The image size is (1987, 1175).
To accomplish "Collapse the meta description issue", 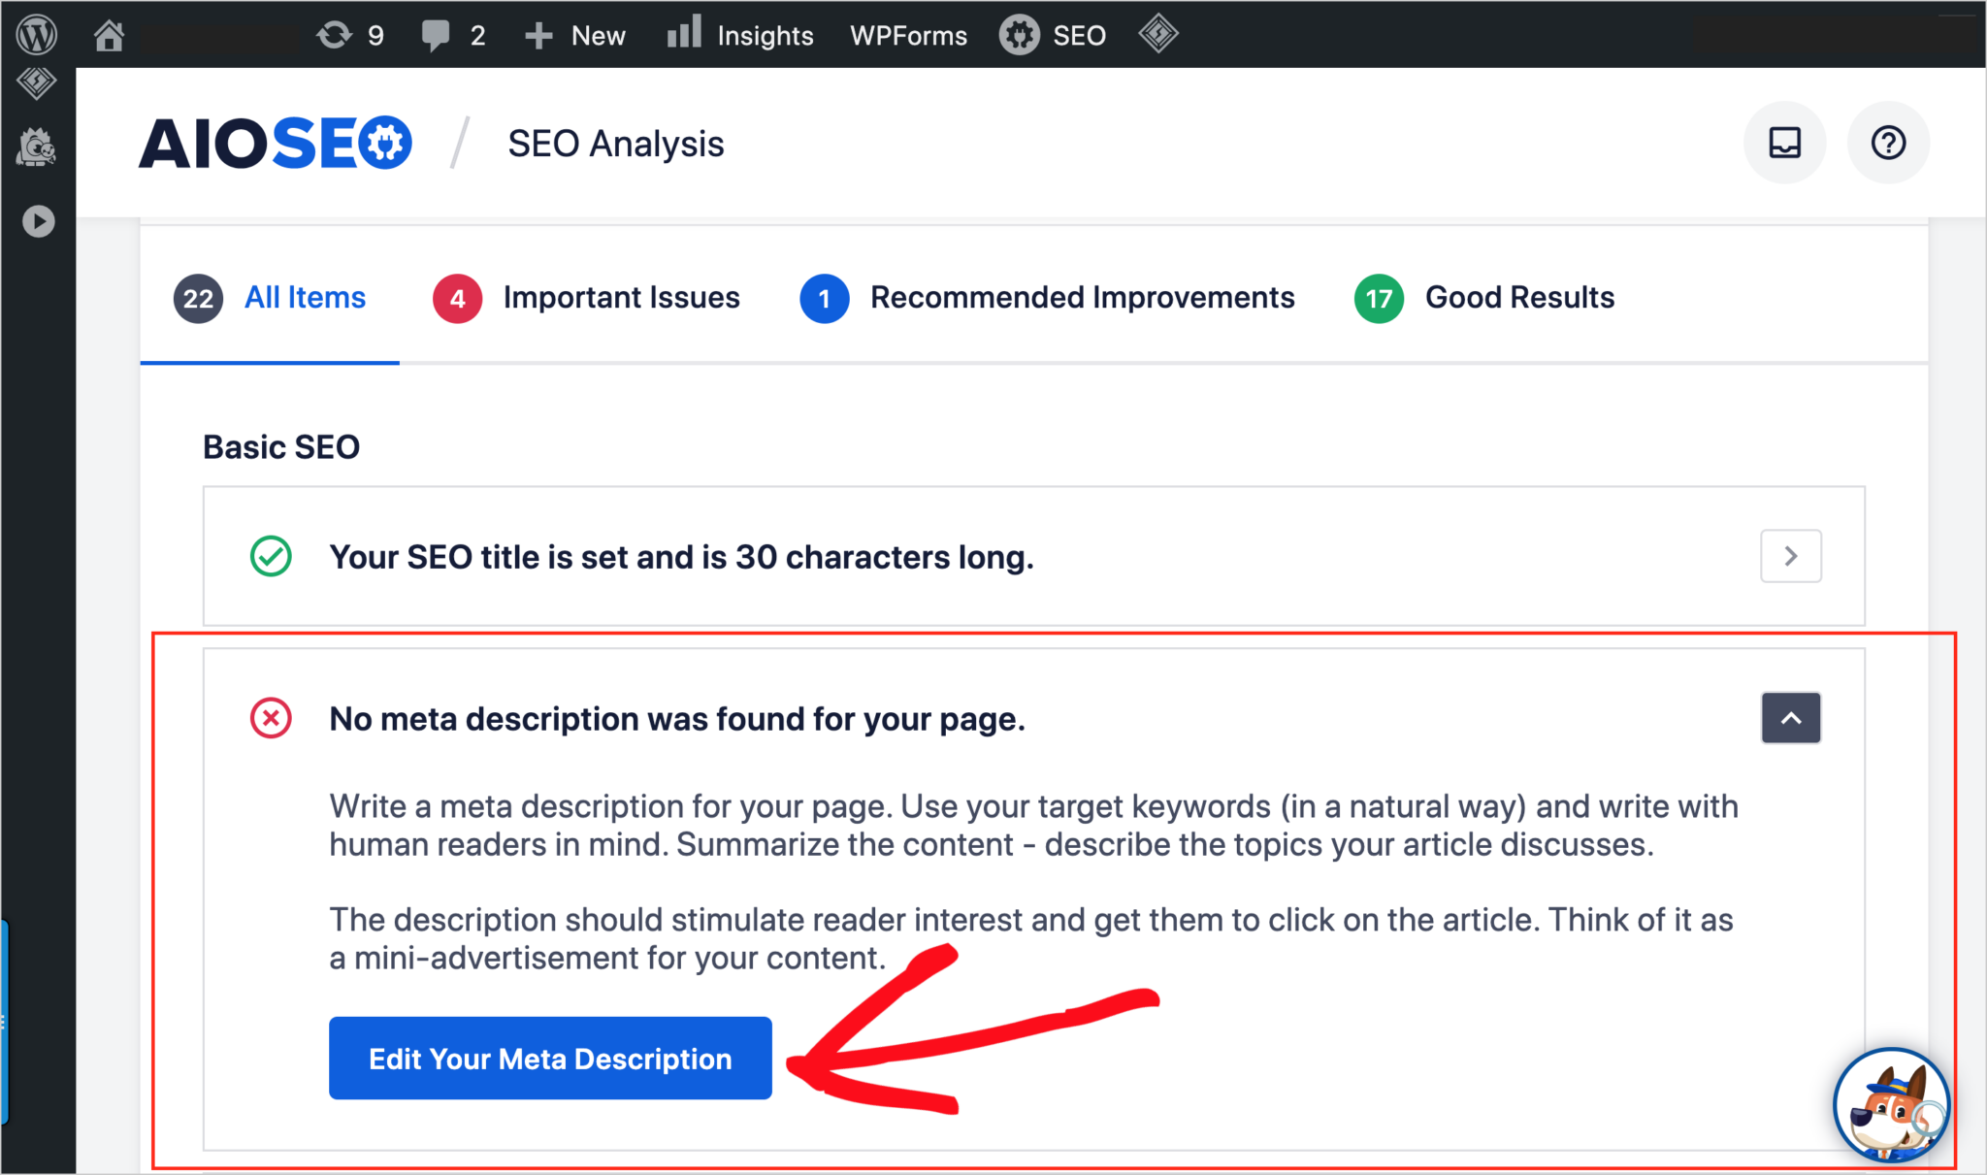I will click(1791, 718).
